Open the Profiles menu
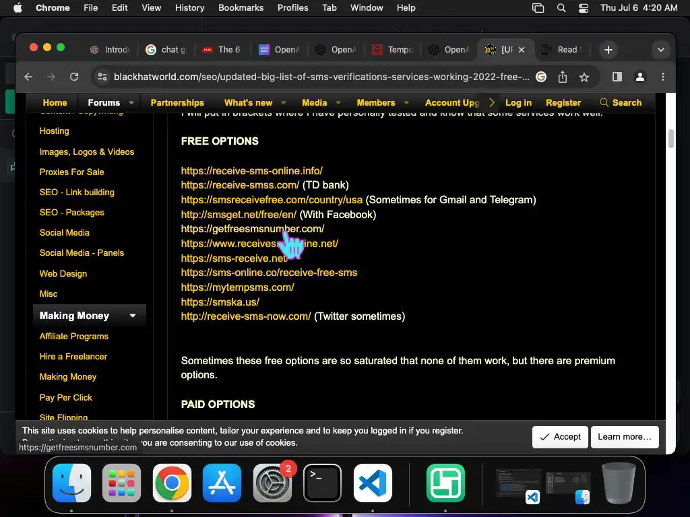This screenshot has height=517, width=690. click(292, 8)
